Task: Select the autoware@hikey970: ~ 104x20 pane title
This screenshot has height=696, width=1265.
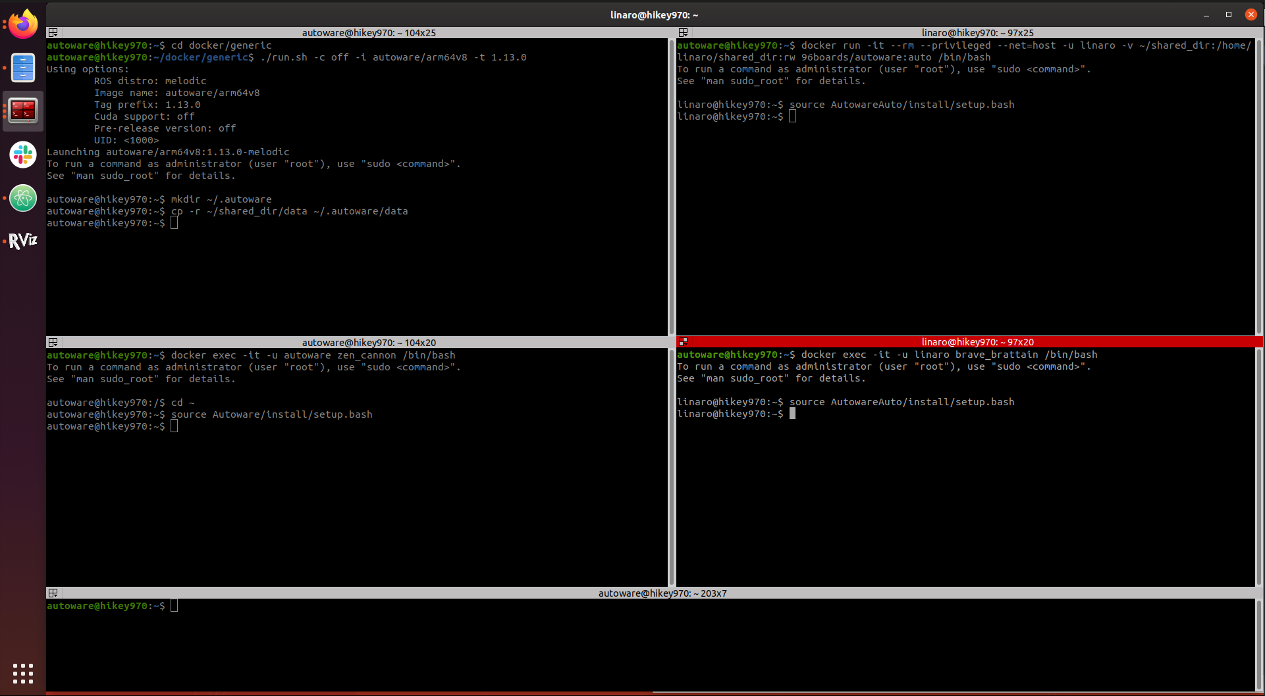Action: coord(369,343)
